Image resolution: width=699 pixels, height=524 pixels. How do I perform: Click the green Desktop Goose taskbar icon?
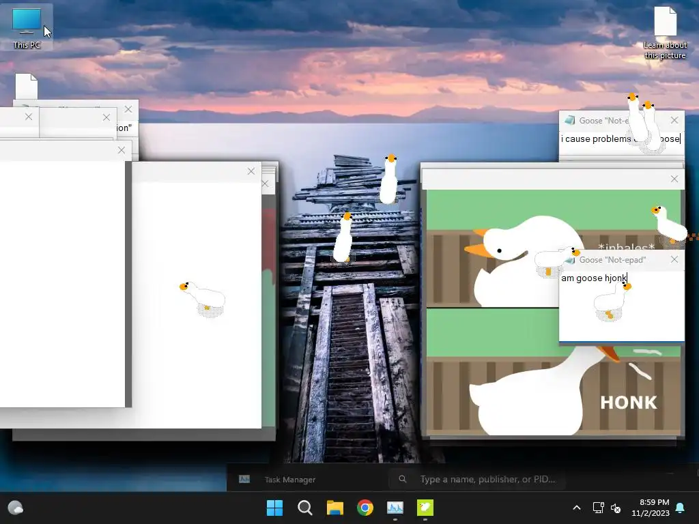(425, 508)
